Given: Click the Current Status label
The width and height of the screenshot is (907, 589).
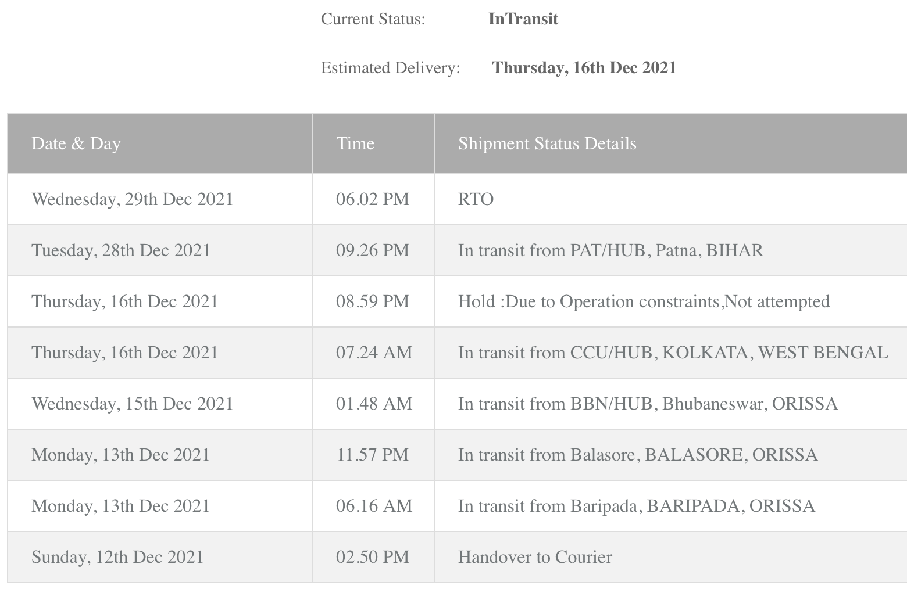Looking at the screenshot, I should click(x=373, y=19).
